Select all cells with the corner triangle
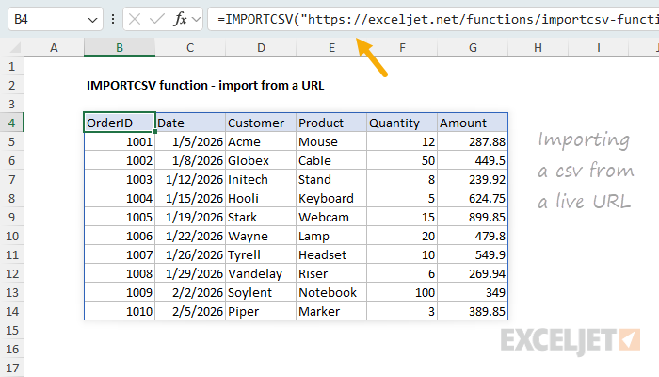The width and height of the screenshot is (659, 377). 15,47
